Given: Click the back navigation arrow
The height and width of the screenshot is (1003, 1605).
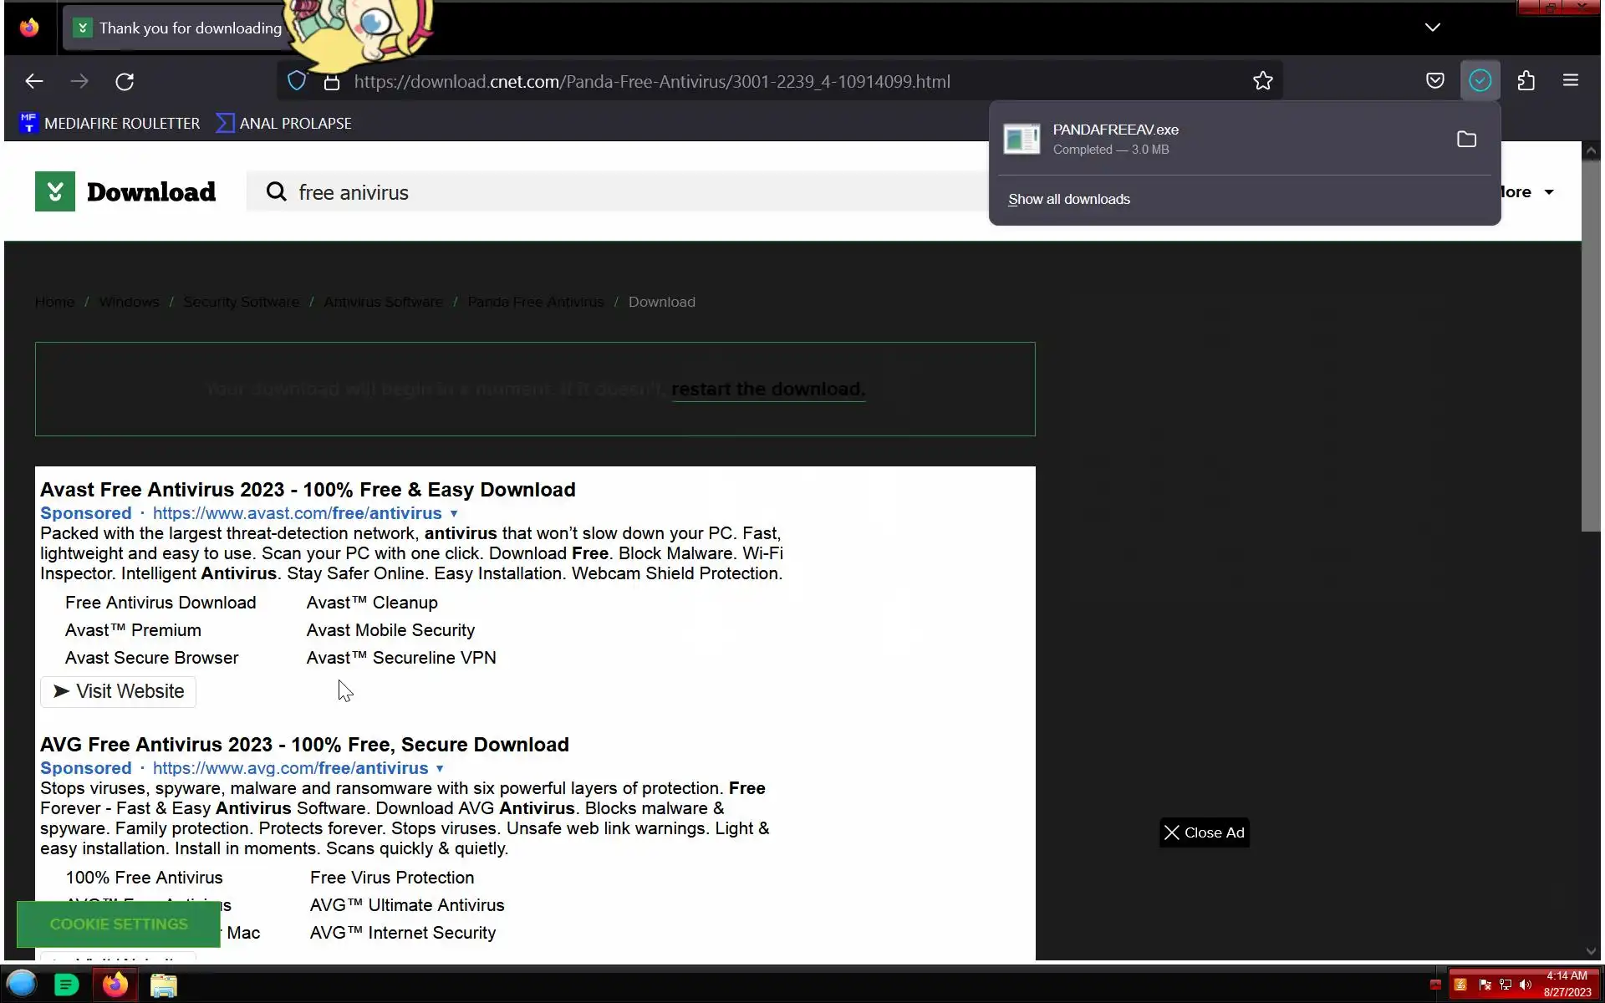Looking at the screenshot, I should coord(34,81).
